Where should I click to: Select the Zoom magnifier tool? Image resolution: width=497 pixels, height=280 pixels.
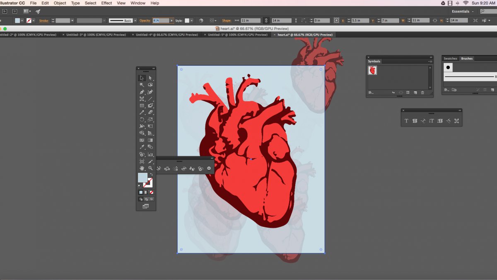pyautogui.click(x=150, y=168)
